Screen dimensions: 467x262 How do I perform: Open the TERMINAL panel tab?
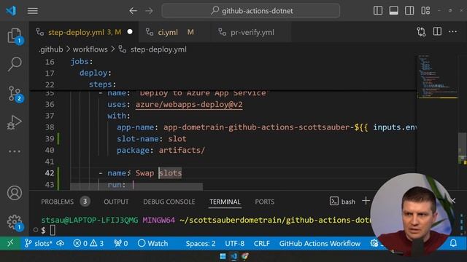[225, 202]
